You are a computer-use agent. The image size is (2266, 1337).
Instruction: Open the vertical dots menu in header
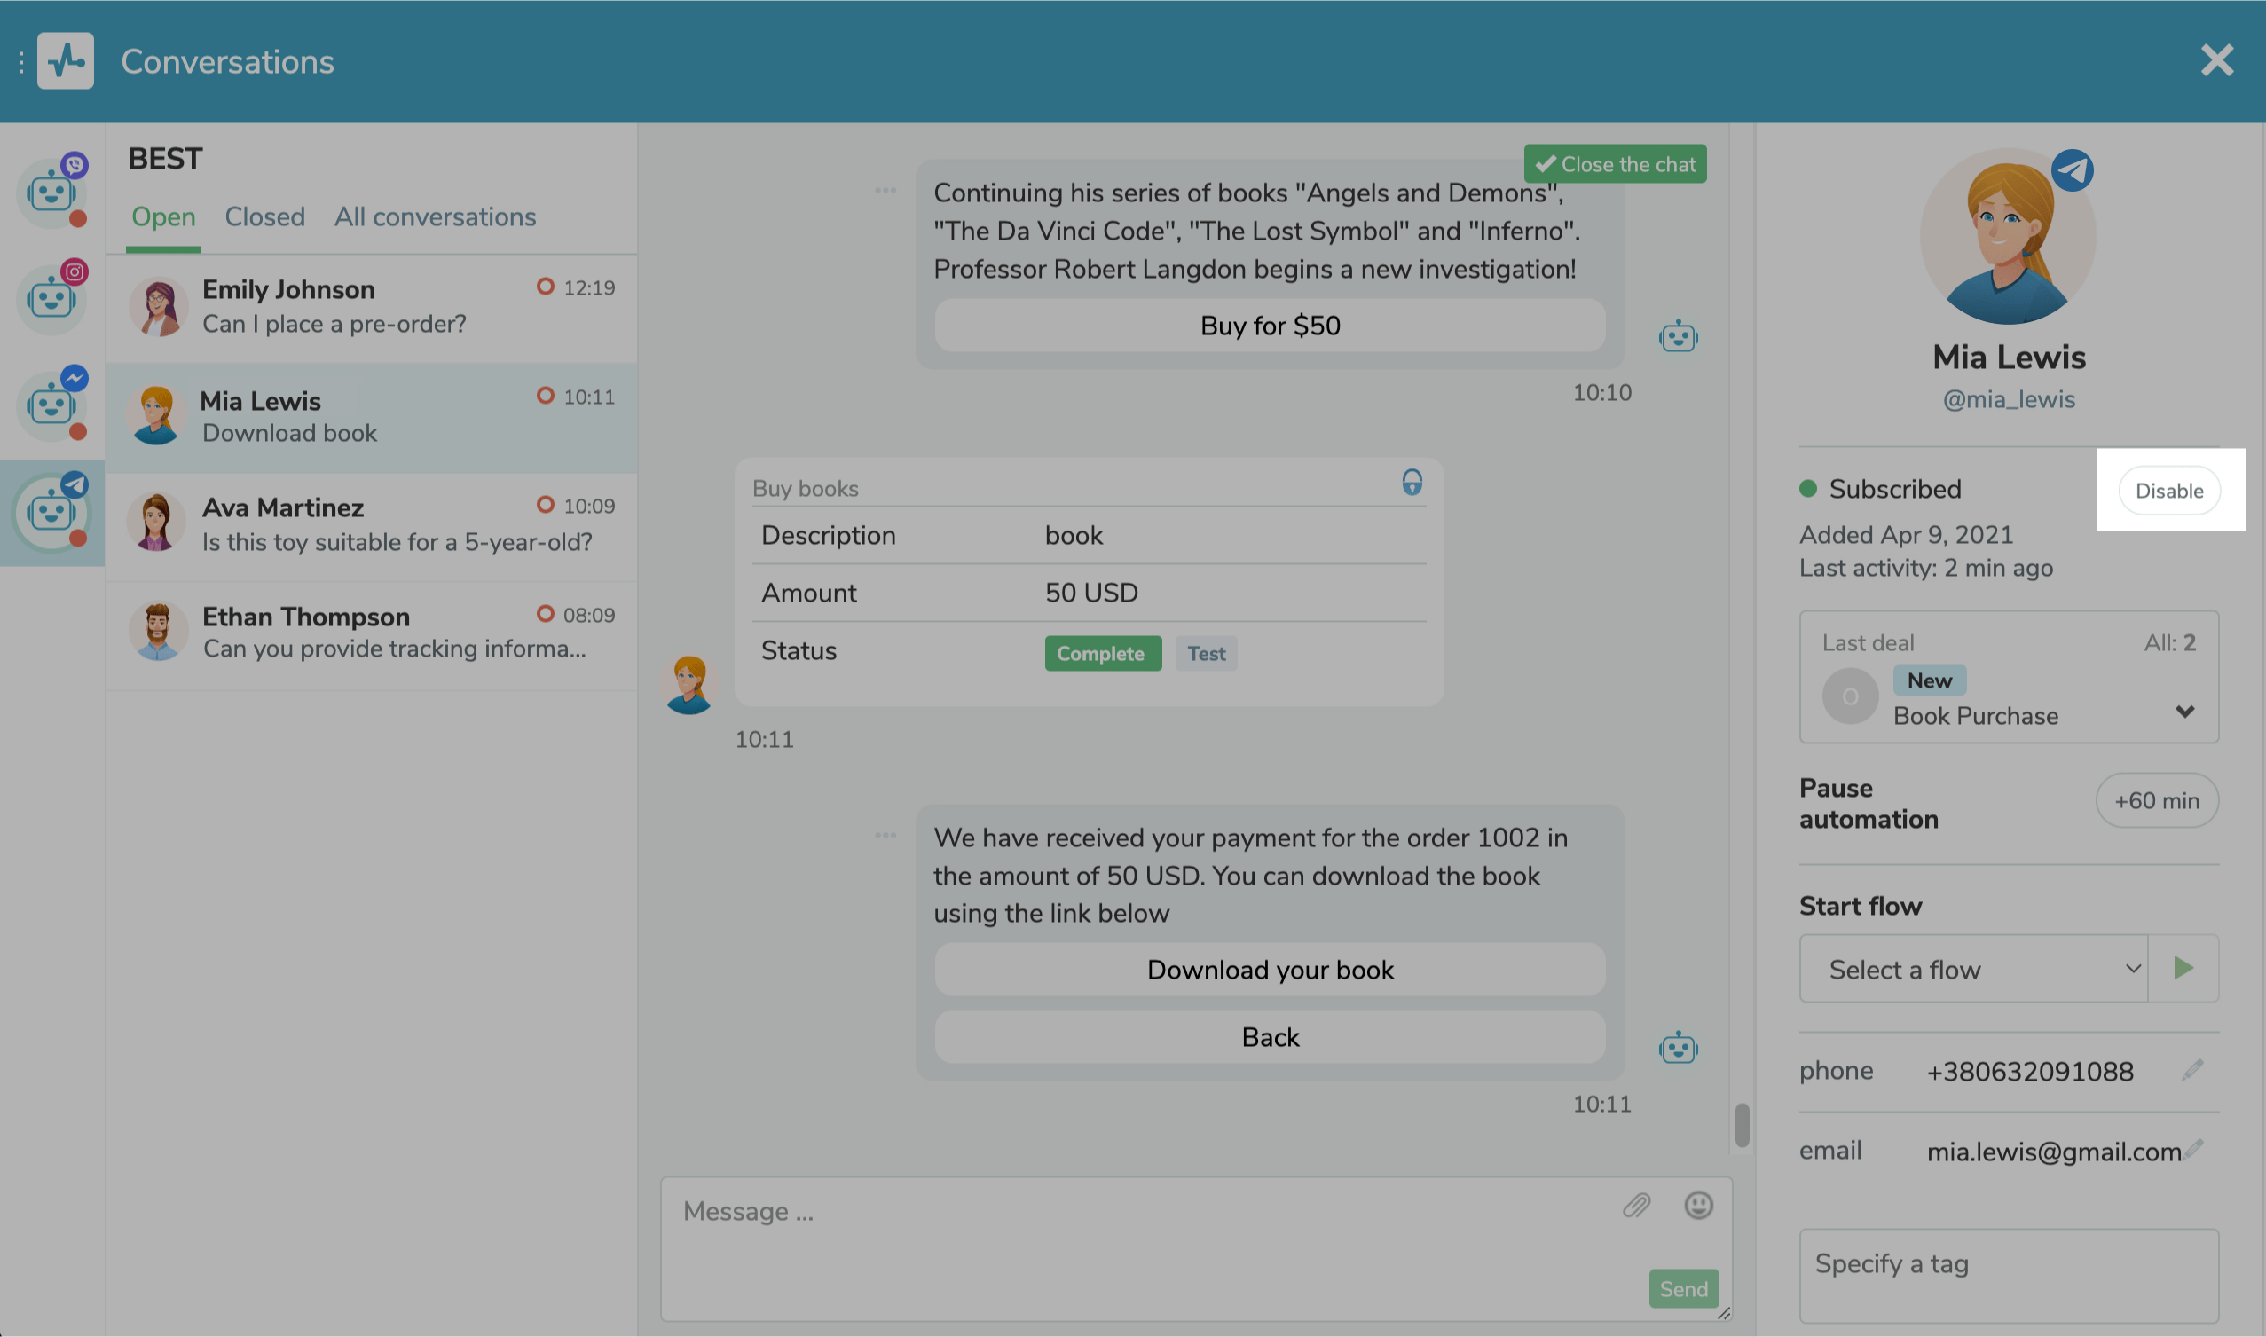[x=20, y=61]
